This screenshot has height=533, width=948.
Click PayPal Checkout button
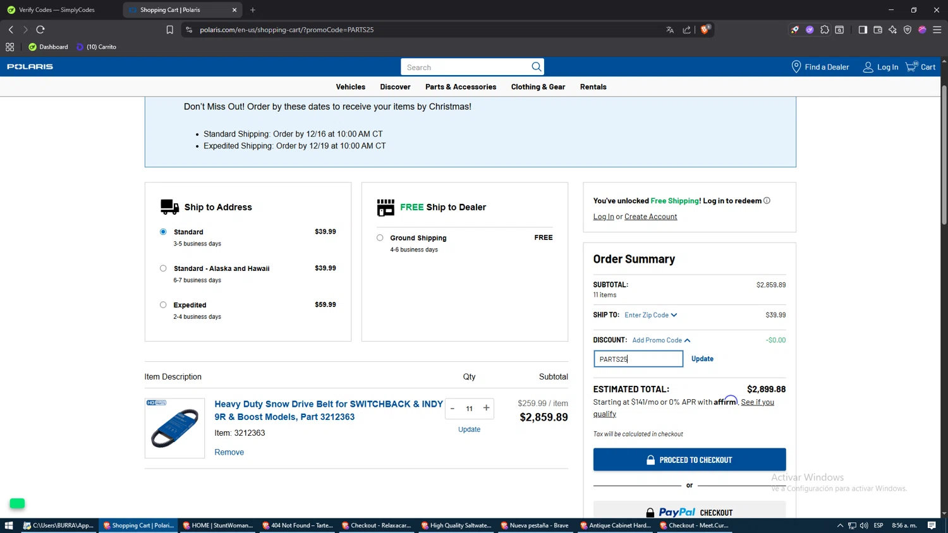tap(690, 510)
